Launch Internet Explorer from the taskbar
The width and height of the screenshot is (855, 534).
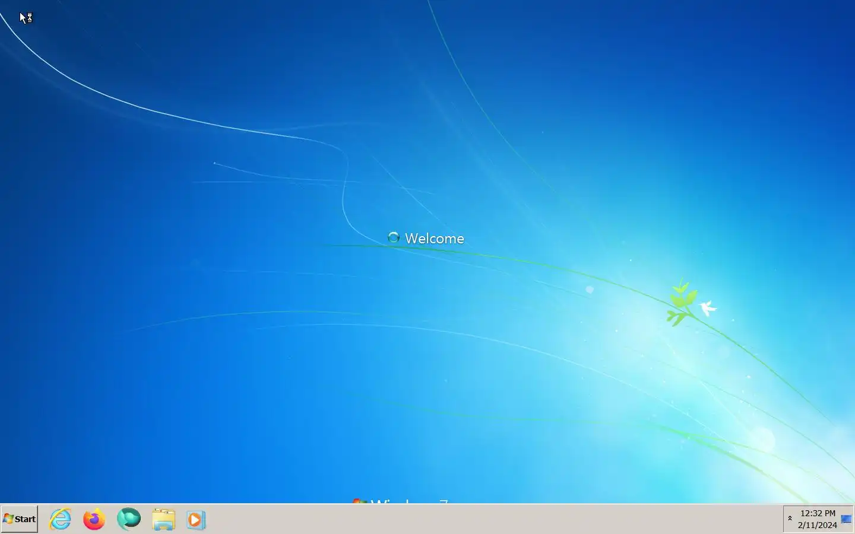[x=60, y=519]
